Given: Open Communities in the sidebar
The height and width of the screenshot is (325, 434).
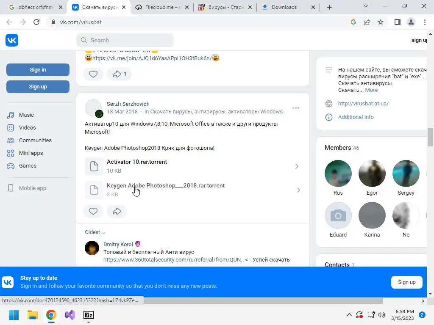Looking at the screenshot, I should 35,140.
